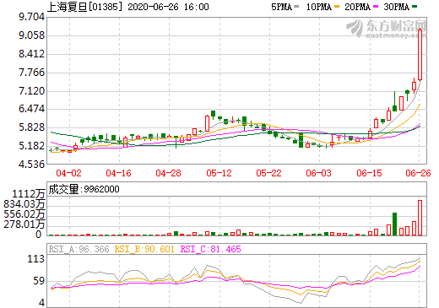Viewport: 439px width, 308px height.
Task: Click the 10PMA legend label
Action: pos(319,7)
